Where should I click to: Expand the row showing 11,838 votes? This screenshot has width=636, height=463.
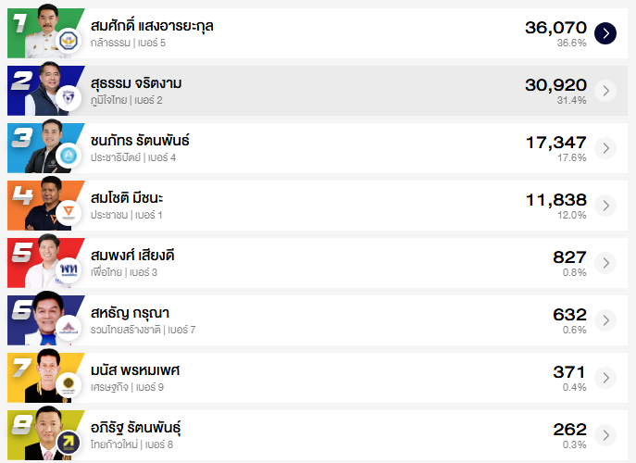(x=605, y=206)
